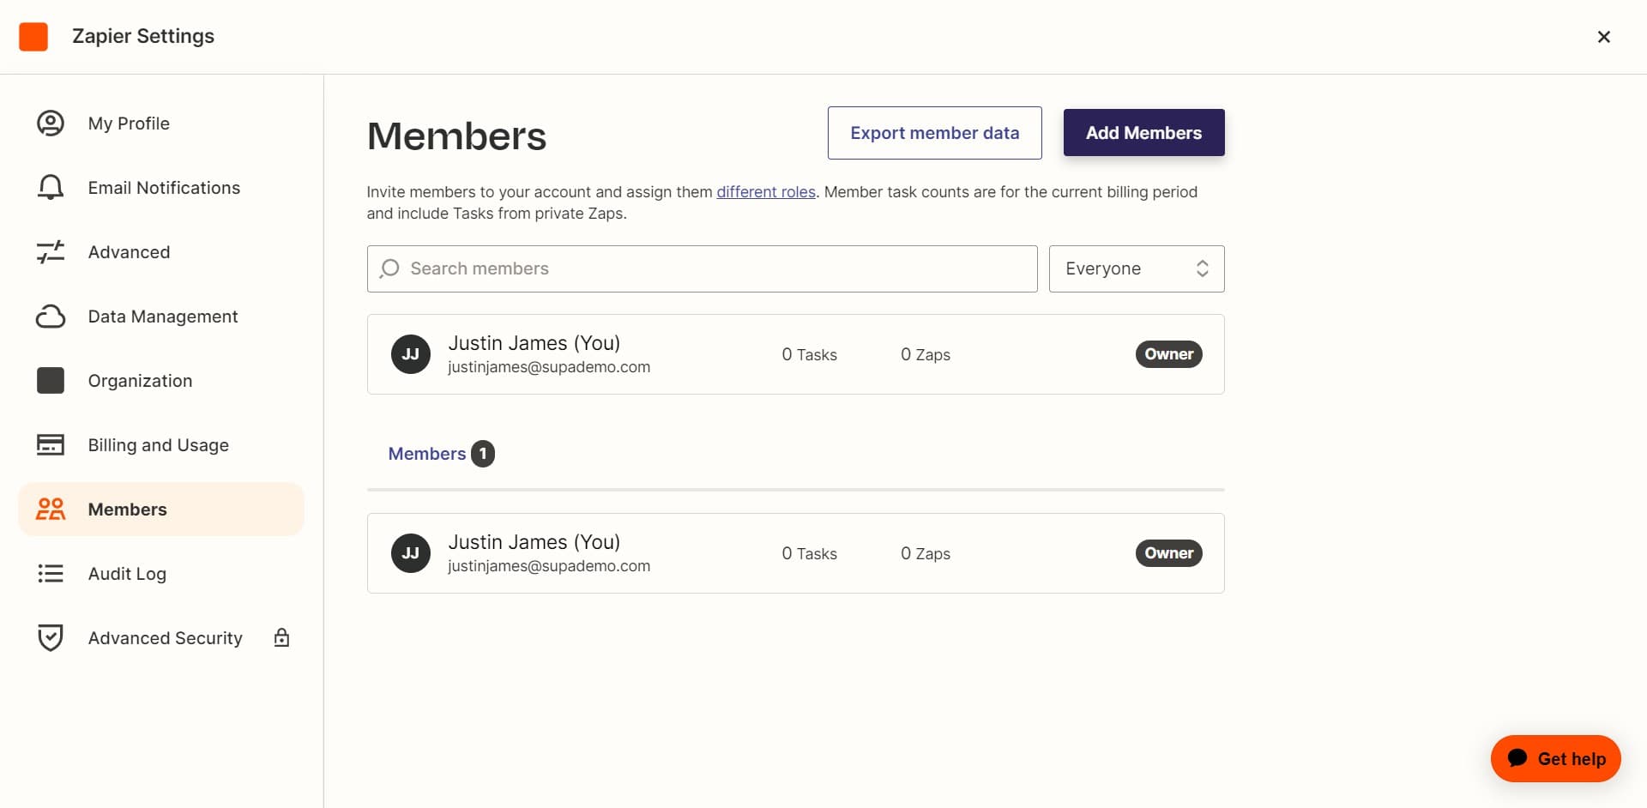The width and height of the screenshot is (1647, 808).
Task: Click the lock icon after Advanced Security
Action: click(x=281, y=637)
